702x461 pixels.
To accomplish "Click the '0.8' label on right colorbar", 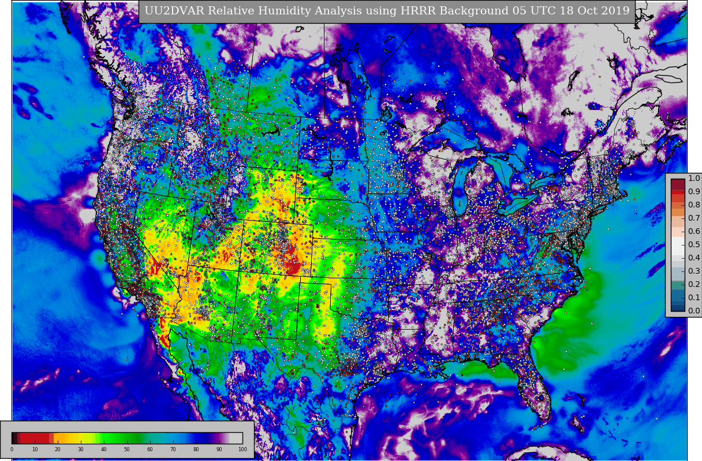I will coord(694,205).
